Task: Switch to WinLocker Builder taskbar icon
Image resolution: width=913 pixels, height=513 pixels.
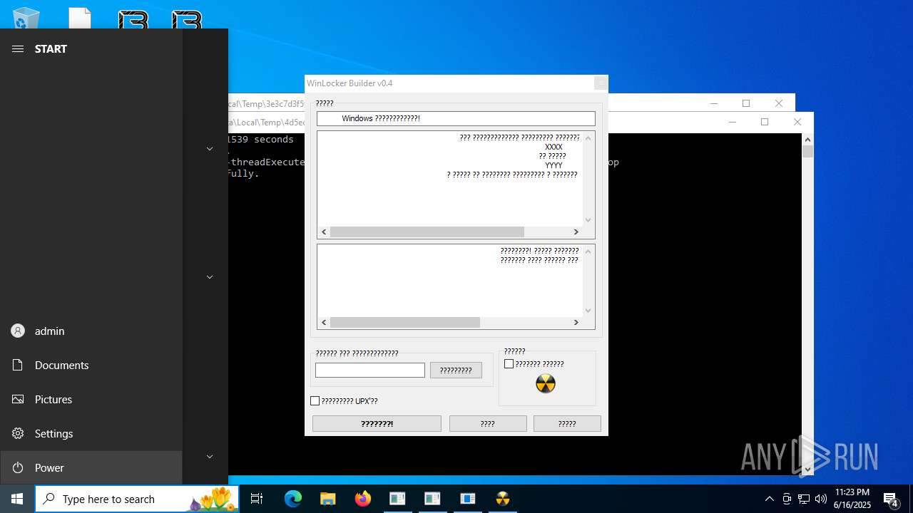Action: tap(503, 499)
